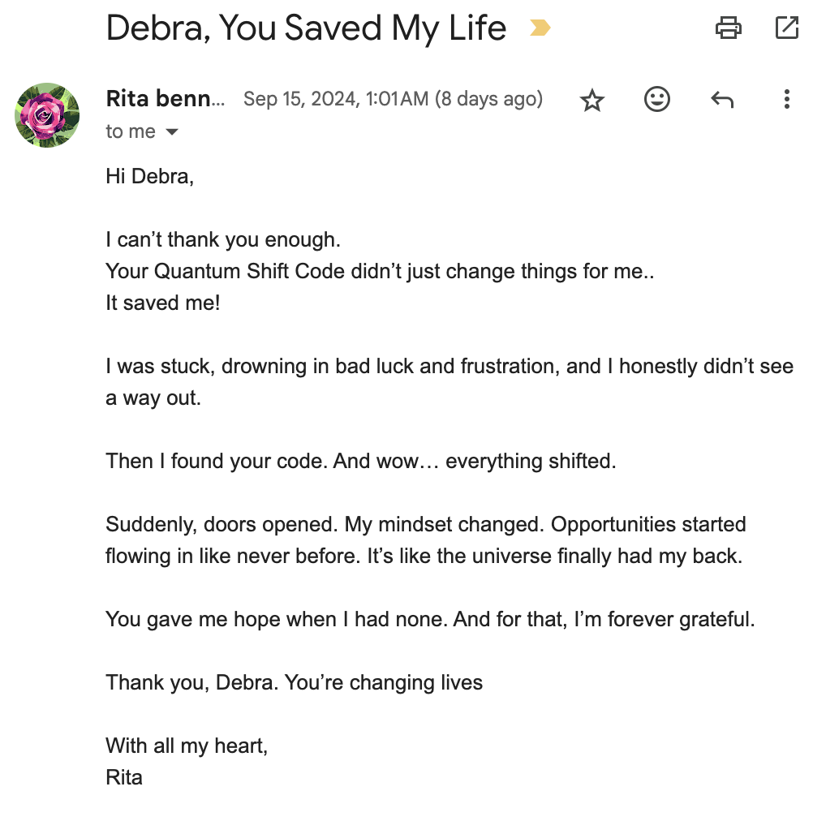Viewport: 813px width, 821px height.
Task: Open the email in a new window
Action: (x=786, y=28)
